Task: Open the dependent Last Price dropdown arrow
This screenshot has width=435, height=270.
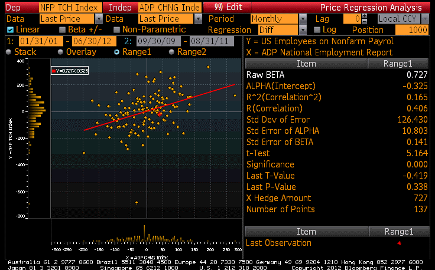Action: point(99,19)
